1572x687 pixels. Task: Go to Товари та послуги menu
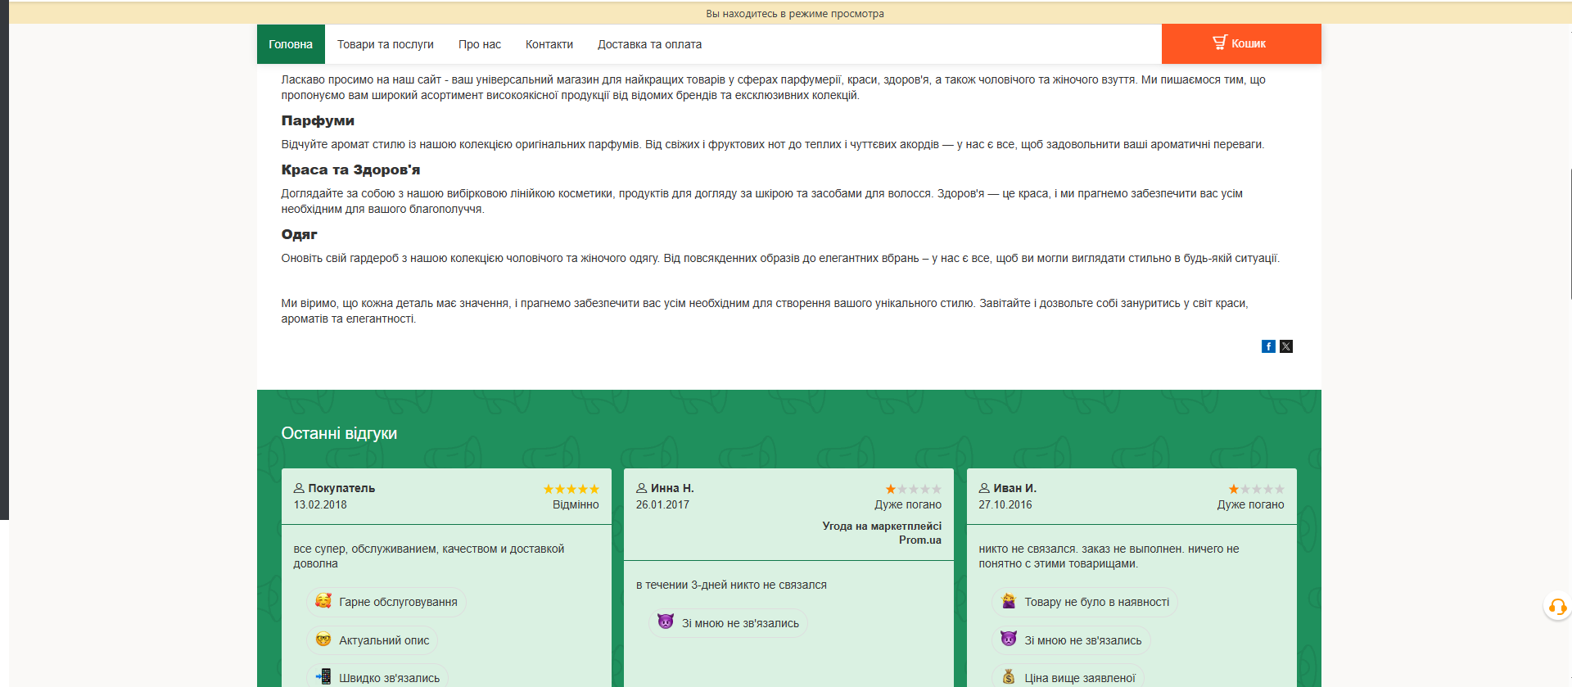[385, 44]
